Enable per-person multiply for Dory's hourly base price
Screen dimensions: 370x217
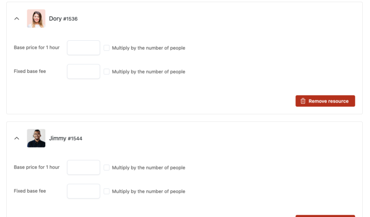(107, 48)
